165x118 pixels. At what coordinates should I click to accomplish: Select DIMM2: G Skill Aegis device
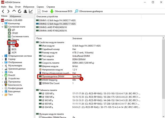(x=56, y=24)
